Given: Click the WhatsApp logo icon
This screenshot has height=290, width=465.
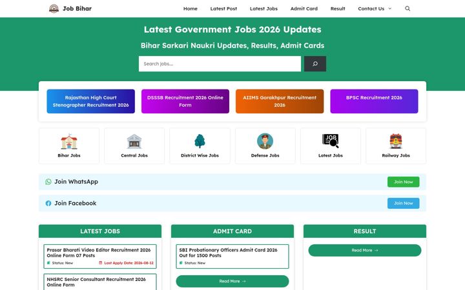Looking at the screenshot, I should (x=48, y=182).
